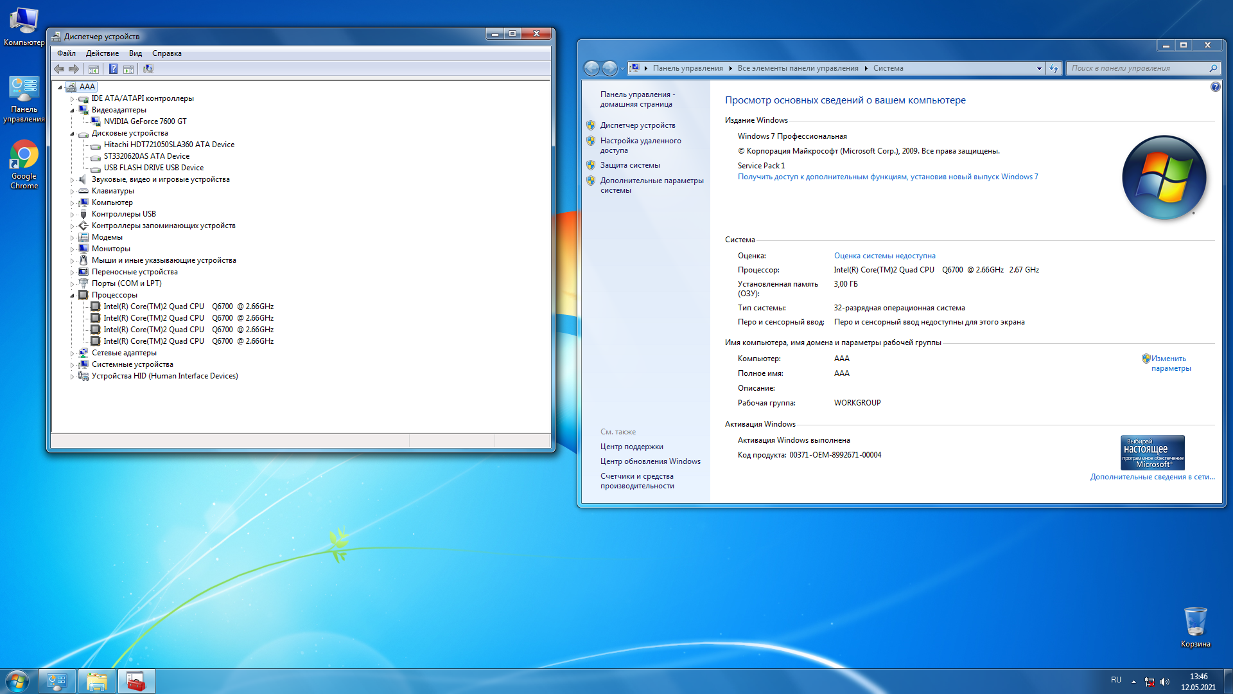Screen dimensions: 1233x694
Task: Click the volume speaker tray icon
Action: click(x=1165, y=682)
